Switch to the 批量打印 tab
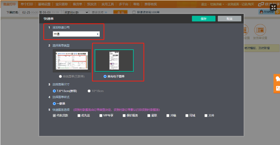The width and height of the screenshot is (280, 145). tap(9, 4)
